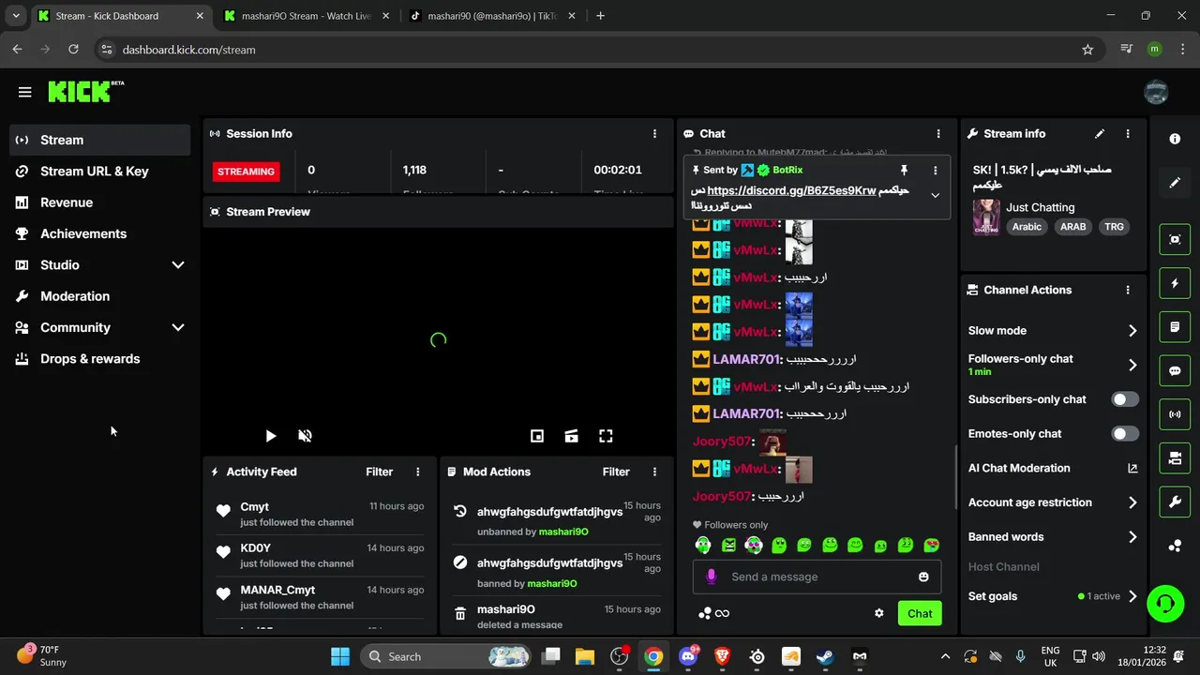
Task: Play the stream preview
Action: (270, 436)
